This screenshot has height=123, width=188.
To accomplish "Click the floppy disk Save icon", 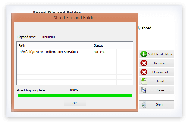I will click(144, 90).
